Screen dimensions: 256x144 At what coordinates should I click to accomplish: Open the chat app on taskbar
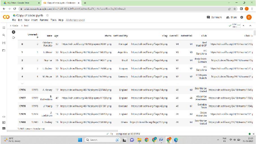tap(132, 140)
